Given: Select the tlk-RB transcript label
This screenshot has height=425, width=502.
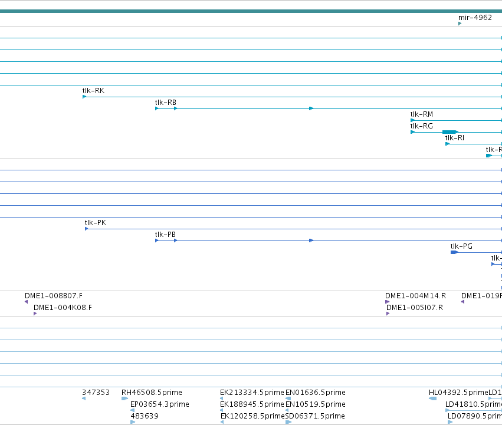Looking at the screenshot, I should [x=165, y=103].
